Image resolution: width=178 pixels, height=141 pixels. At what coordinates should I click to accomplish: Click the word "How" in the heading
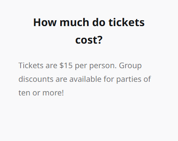pos(45,22)
